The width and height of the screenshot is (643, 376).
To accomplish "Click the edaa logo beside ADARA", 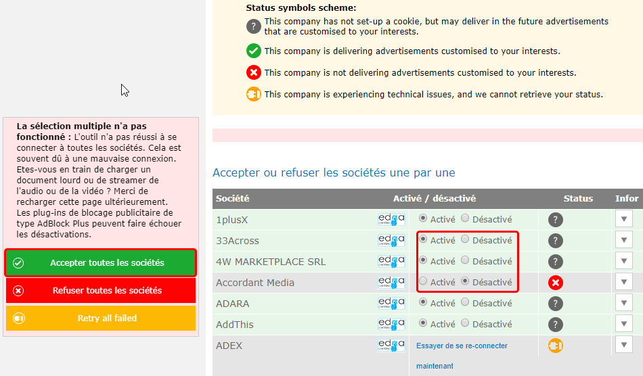I will click(x=391, y=304).
